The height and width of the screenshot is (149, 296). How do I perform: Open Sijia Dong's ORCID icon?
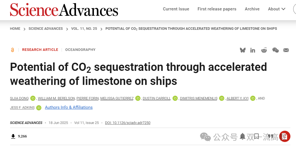pos(33,98)
